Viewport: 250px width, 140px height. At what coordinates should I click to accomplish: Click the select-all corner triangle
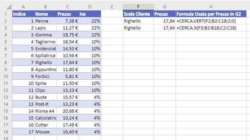[9, 7]
